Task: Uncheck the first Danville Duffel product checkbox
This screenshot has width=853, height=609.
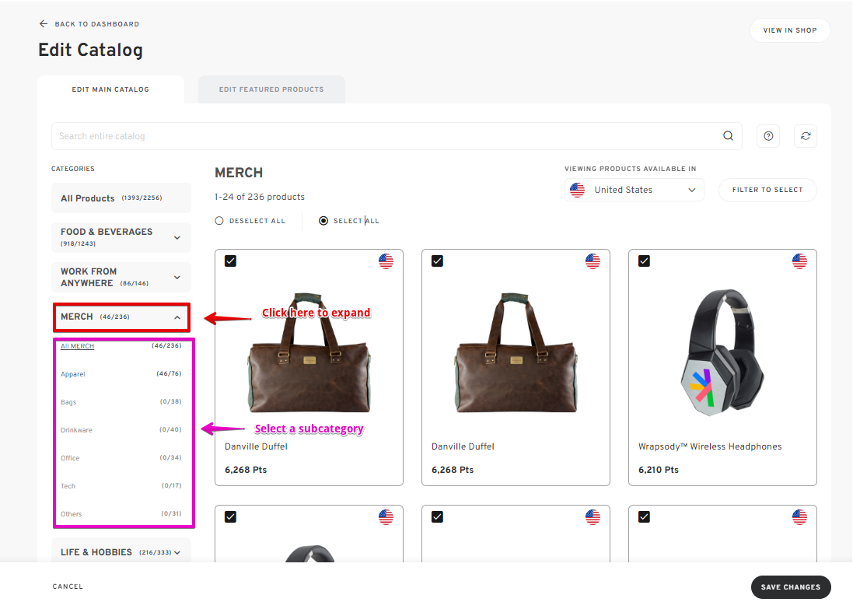Action: (x=230, y=261)
